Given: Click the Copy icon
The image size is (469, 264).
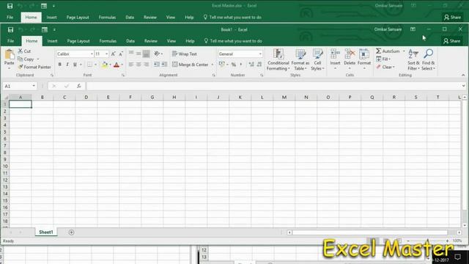Looking at the screenshot, I should [21, 59].
